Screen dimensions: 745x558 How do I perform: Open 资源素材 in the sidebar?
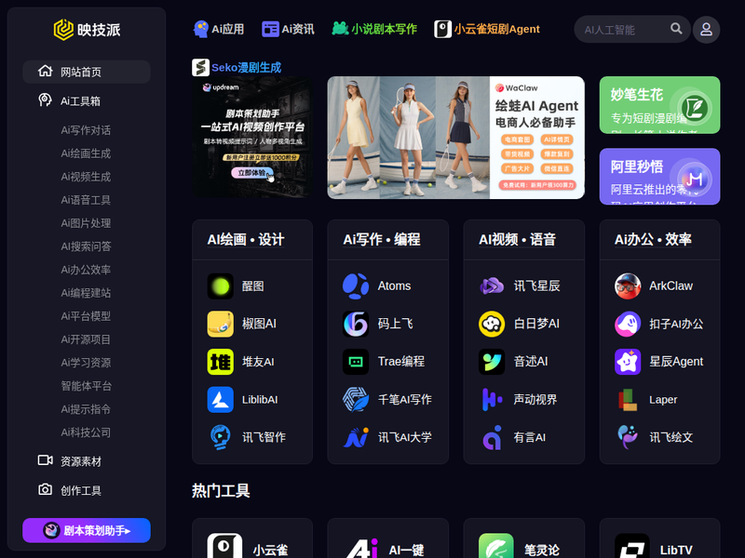coord(87,461)
